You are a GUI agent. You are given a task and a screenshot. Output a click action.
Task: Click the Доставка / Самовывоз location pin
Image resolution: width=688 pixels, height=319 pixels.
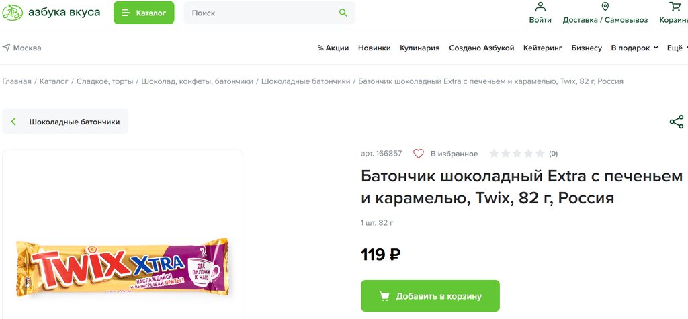(x=605, y=7)
